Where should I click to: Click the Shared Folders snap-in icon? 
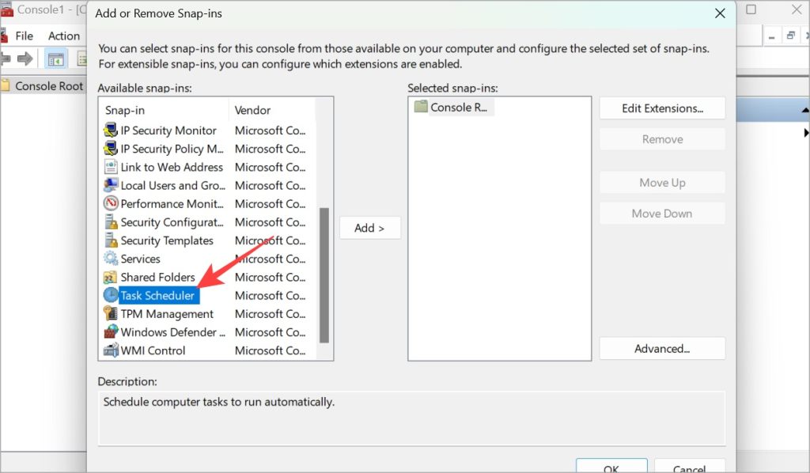[x=111, y=278]
